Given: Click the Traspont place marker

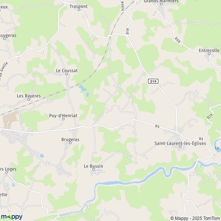Looking at the screenshot, I should click(x=79, y=10).
